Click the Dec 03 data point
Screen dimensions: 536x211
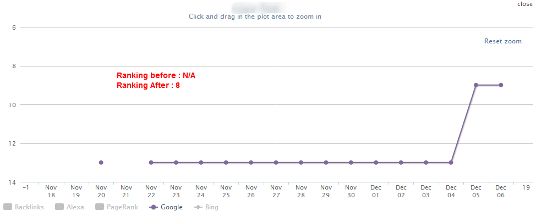[x=426, y=163]
